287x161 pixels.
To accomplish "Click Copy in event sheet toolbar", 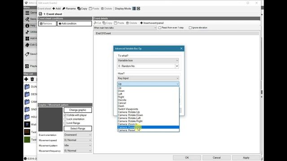I will click(83, 8).
